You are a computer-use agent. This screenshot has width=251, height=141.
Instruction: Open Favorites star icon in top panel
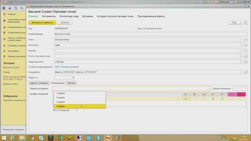tap(10, 8)
